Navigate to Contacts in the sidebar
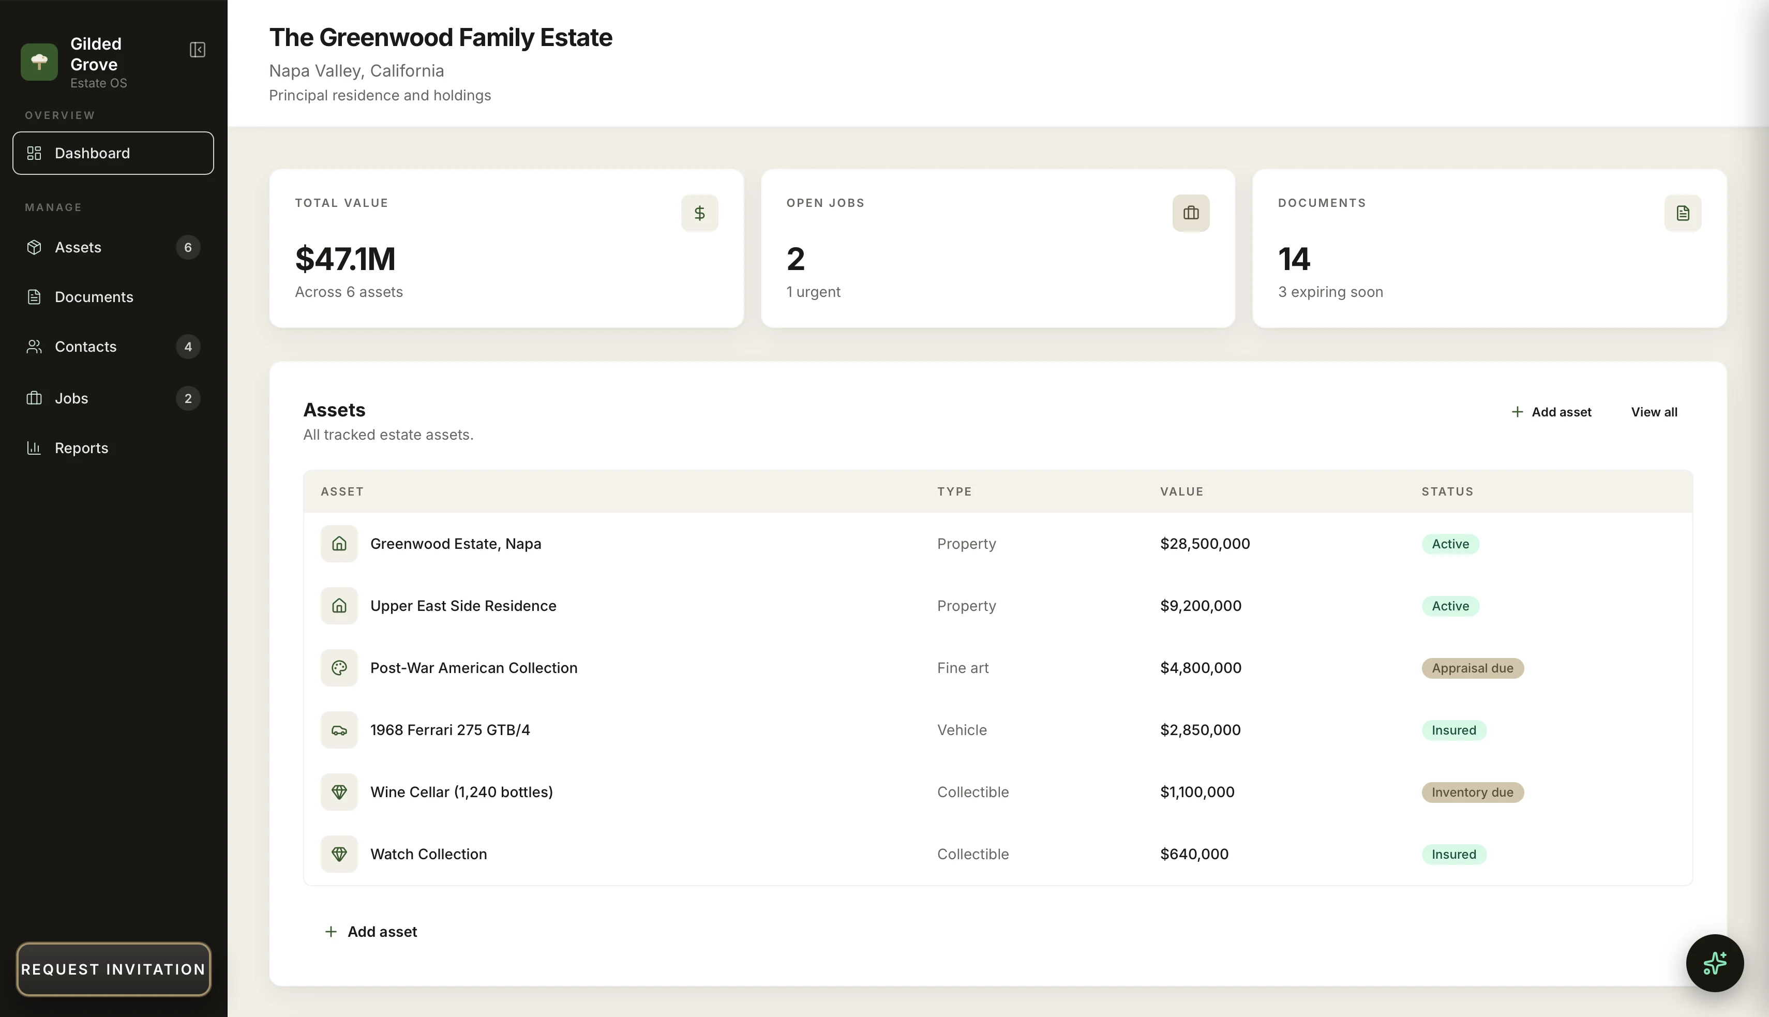 tap(113, 347)
